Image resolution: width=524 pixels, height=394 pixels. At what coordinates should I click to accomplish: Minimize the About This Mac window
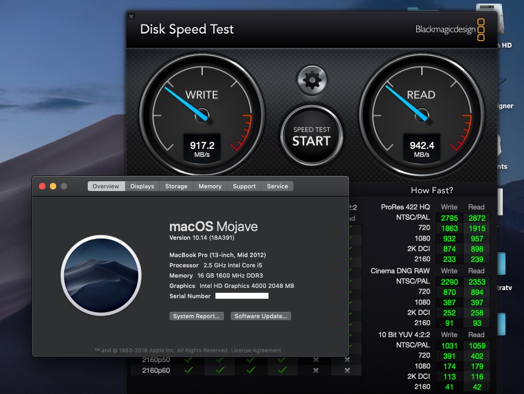[53, 186]
